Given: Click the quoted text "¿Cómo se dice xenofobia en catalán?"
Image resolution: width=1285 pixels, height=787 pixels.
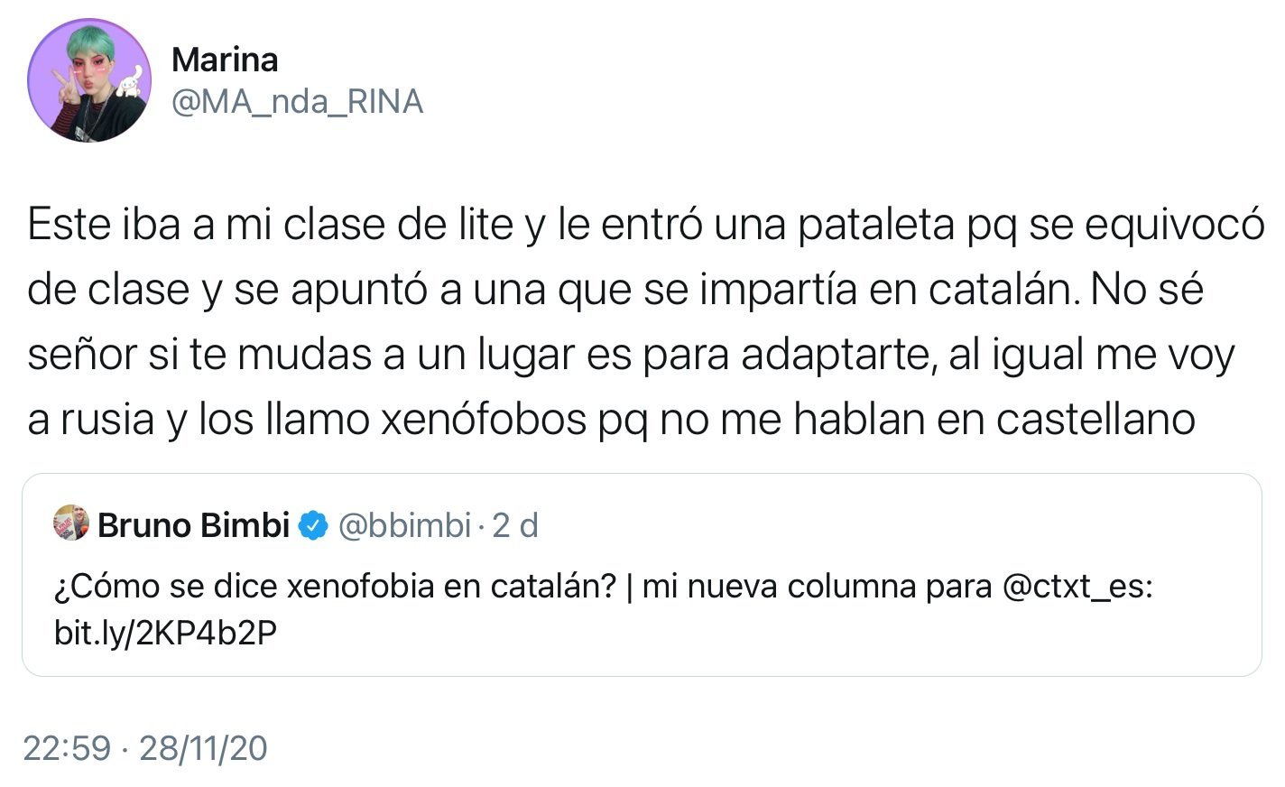Looking at the screenshot, I should 335,587.
